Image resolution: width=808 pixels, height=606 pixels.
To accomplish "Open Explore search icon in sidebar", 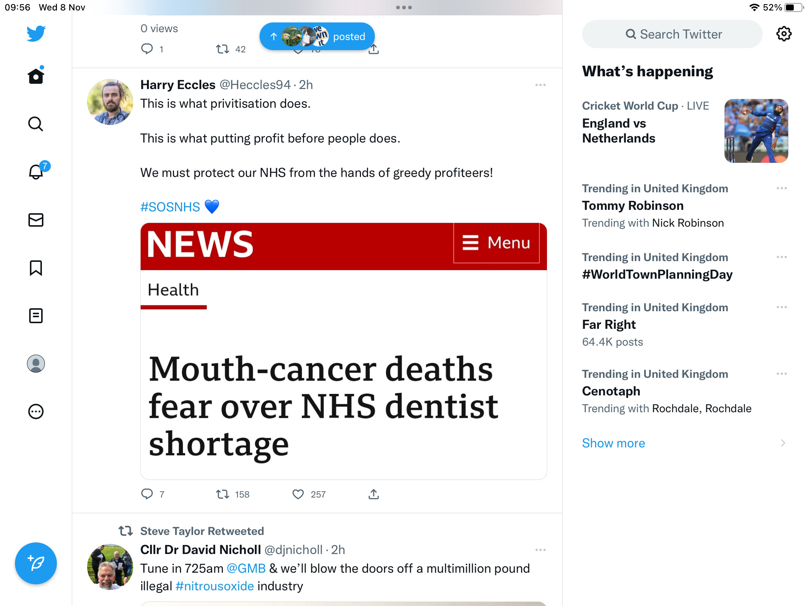I will tap(36, 124).
